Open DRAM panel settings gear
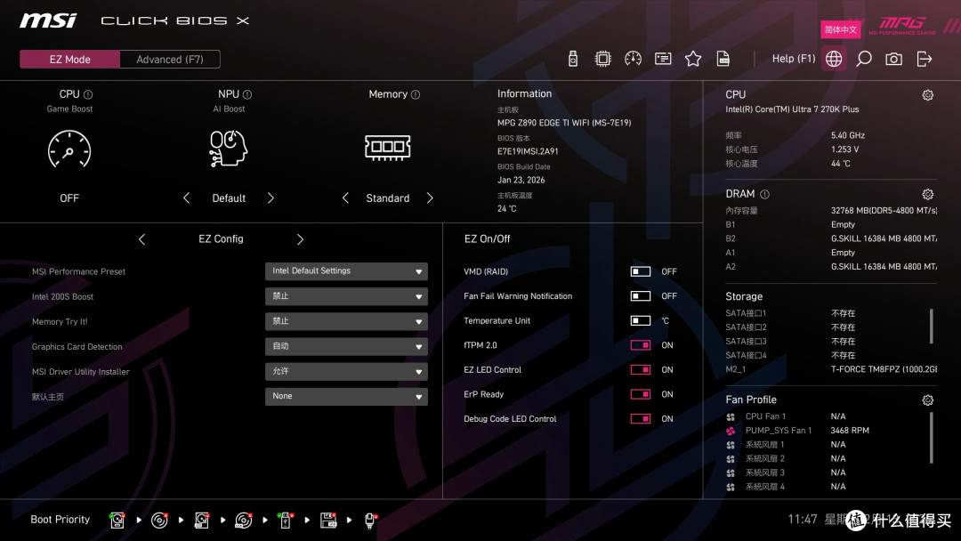Image resolution: width=961 pixels, height=541 pixels. click(x=928, y=194)
